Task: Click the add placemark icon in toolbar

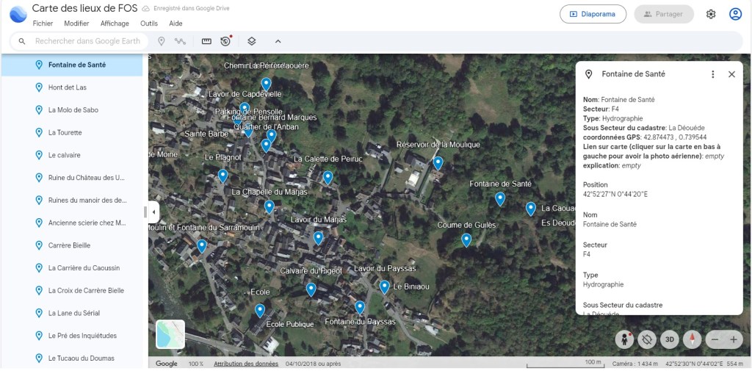Action: [x=162, y=41]
